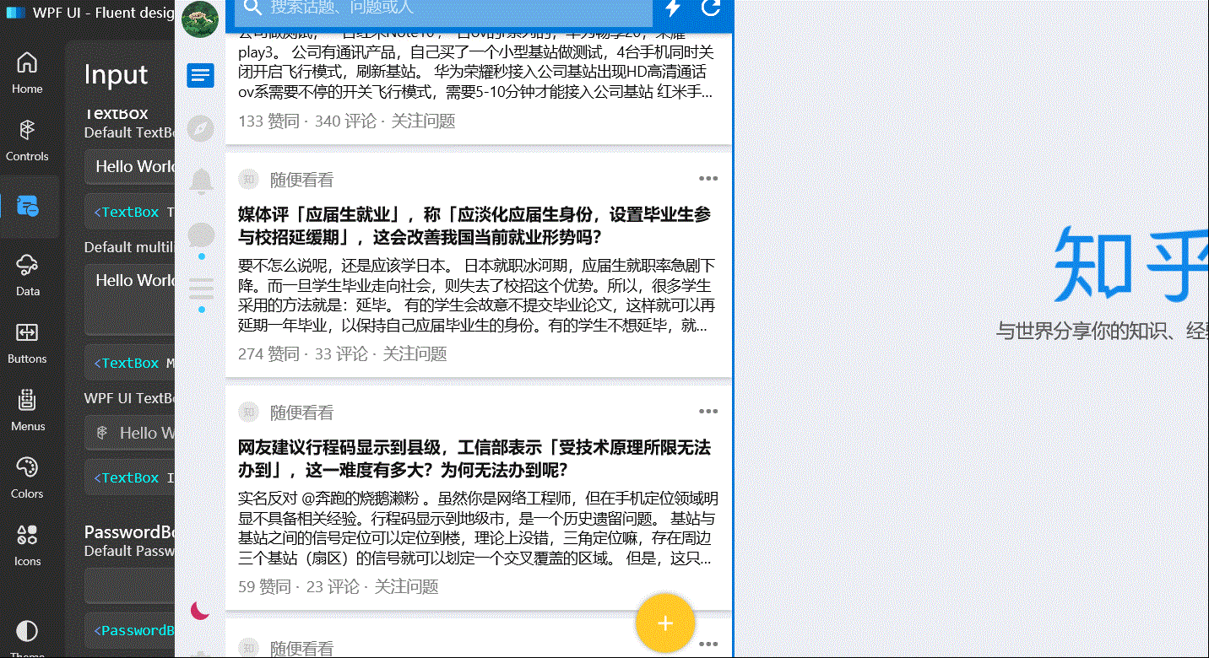The image size is (1209, 658).
Task: Click 随便看看 label above the 媒体评 question
Action: [301, 180]
